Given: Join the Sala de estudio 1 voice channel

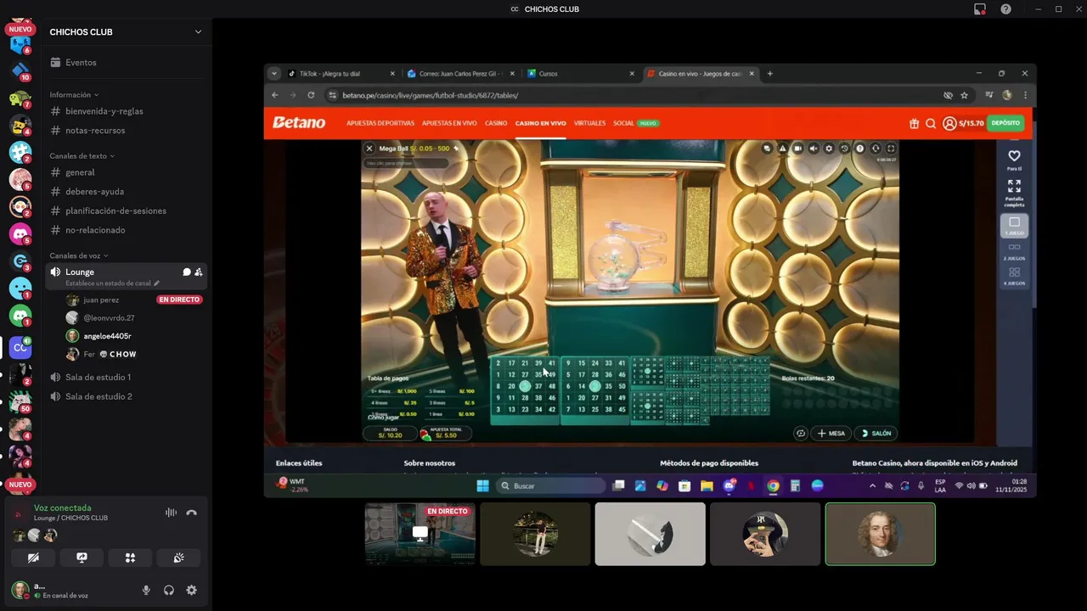Looking at the screenshot, I should [127, 377].
